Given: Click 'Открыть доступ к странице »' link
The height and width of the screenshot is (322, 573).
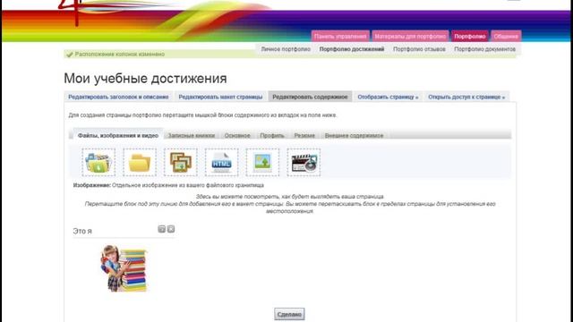Looking at the screenshot, I should tap(466, 97).
